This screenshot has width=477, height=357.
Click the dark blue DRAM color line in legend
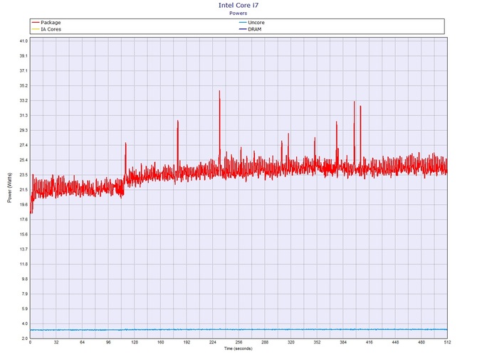coord(243,29)
